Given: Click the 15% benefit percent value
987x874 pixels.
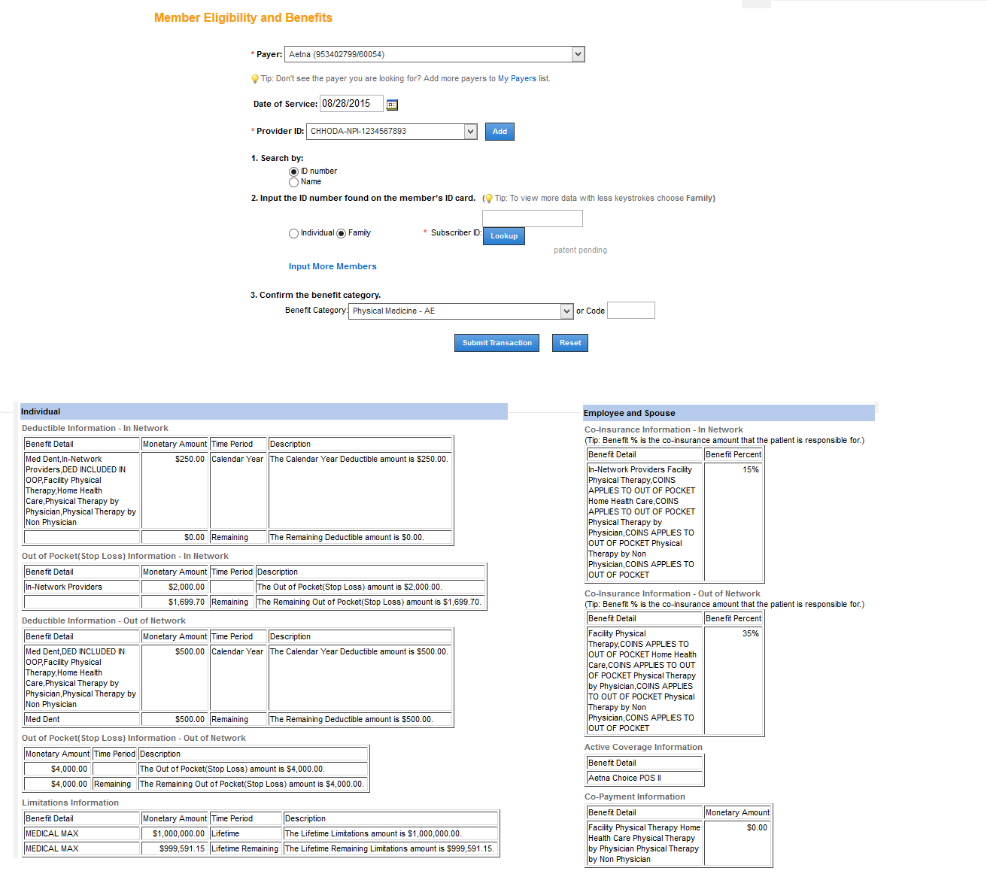Looking at the screenshot, I should point(751,469).
